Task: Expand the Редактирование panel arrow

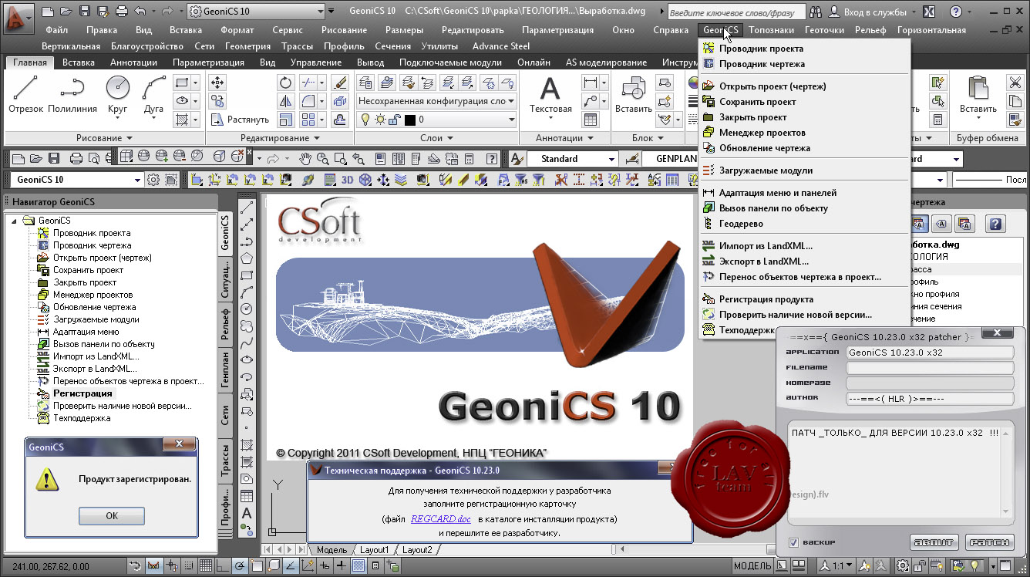Action: tap(316, 138)
